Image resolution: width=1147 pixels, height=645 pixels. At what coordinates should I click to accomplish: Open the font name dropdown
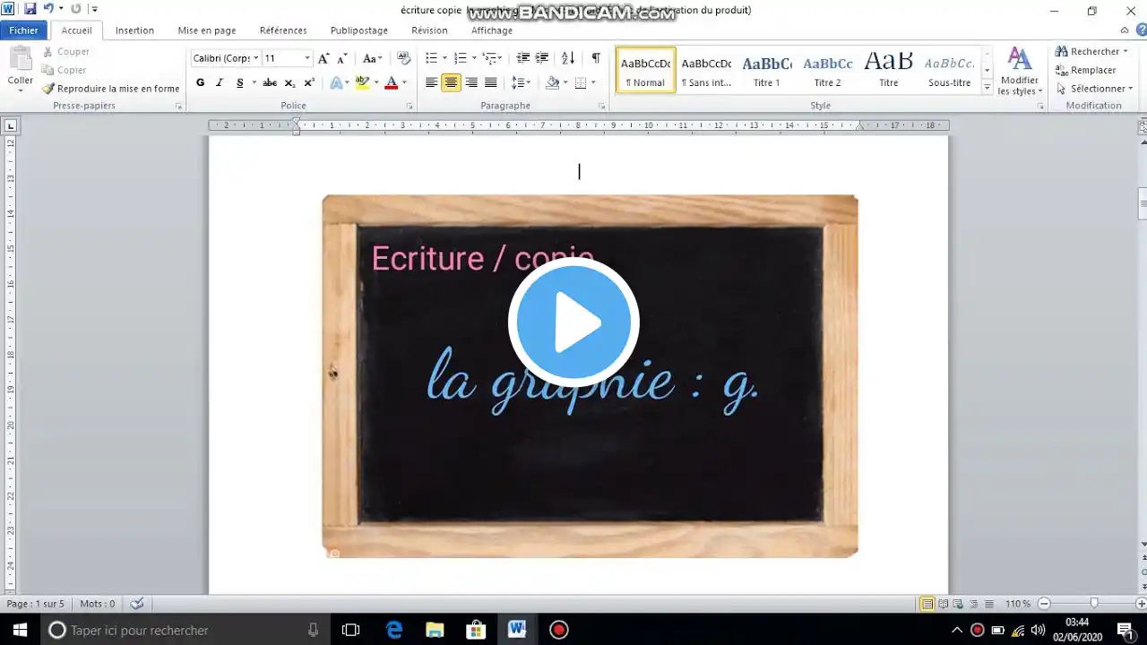[255, 58]
